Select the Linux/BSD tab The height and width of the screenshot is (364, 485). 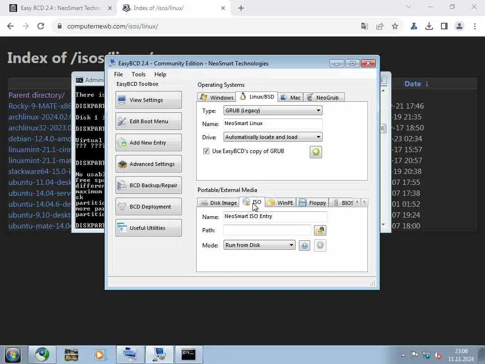257,97
